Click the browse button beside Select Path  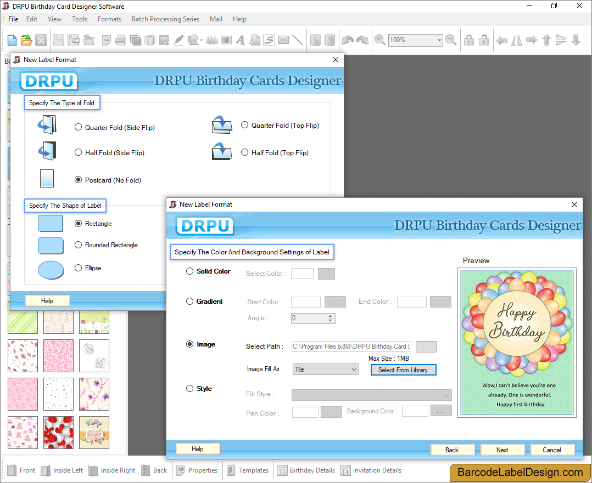(426, 346)
